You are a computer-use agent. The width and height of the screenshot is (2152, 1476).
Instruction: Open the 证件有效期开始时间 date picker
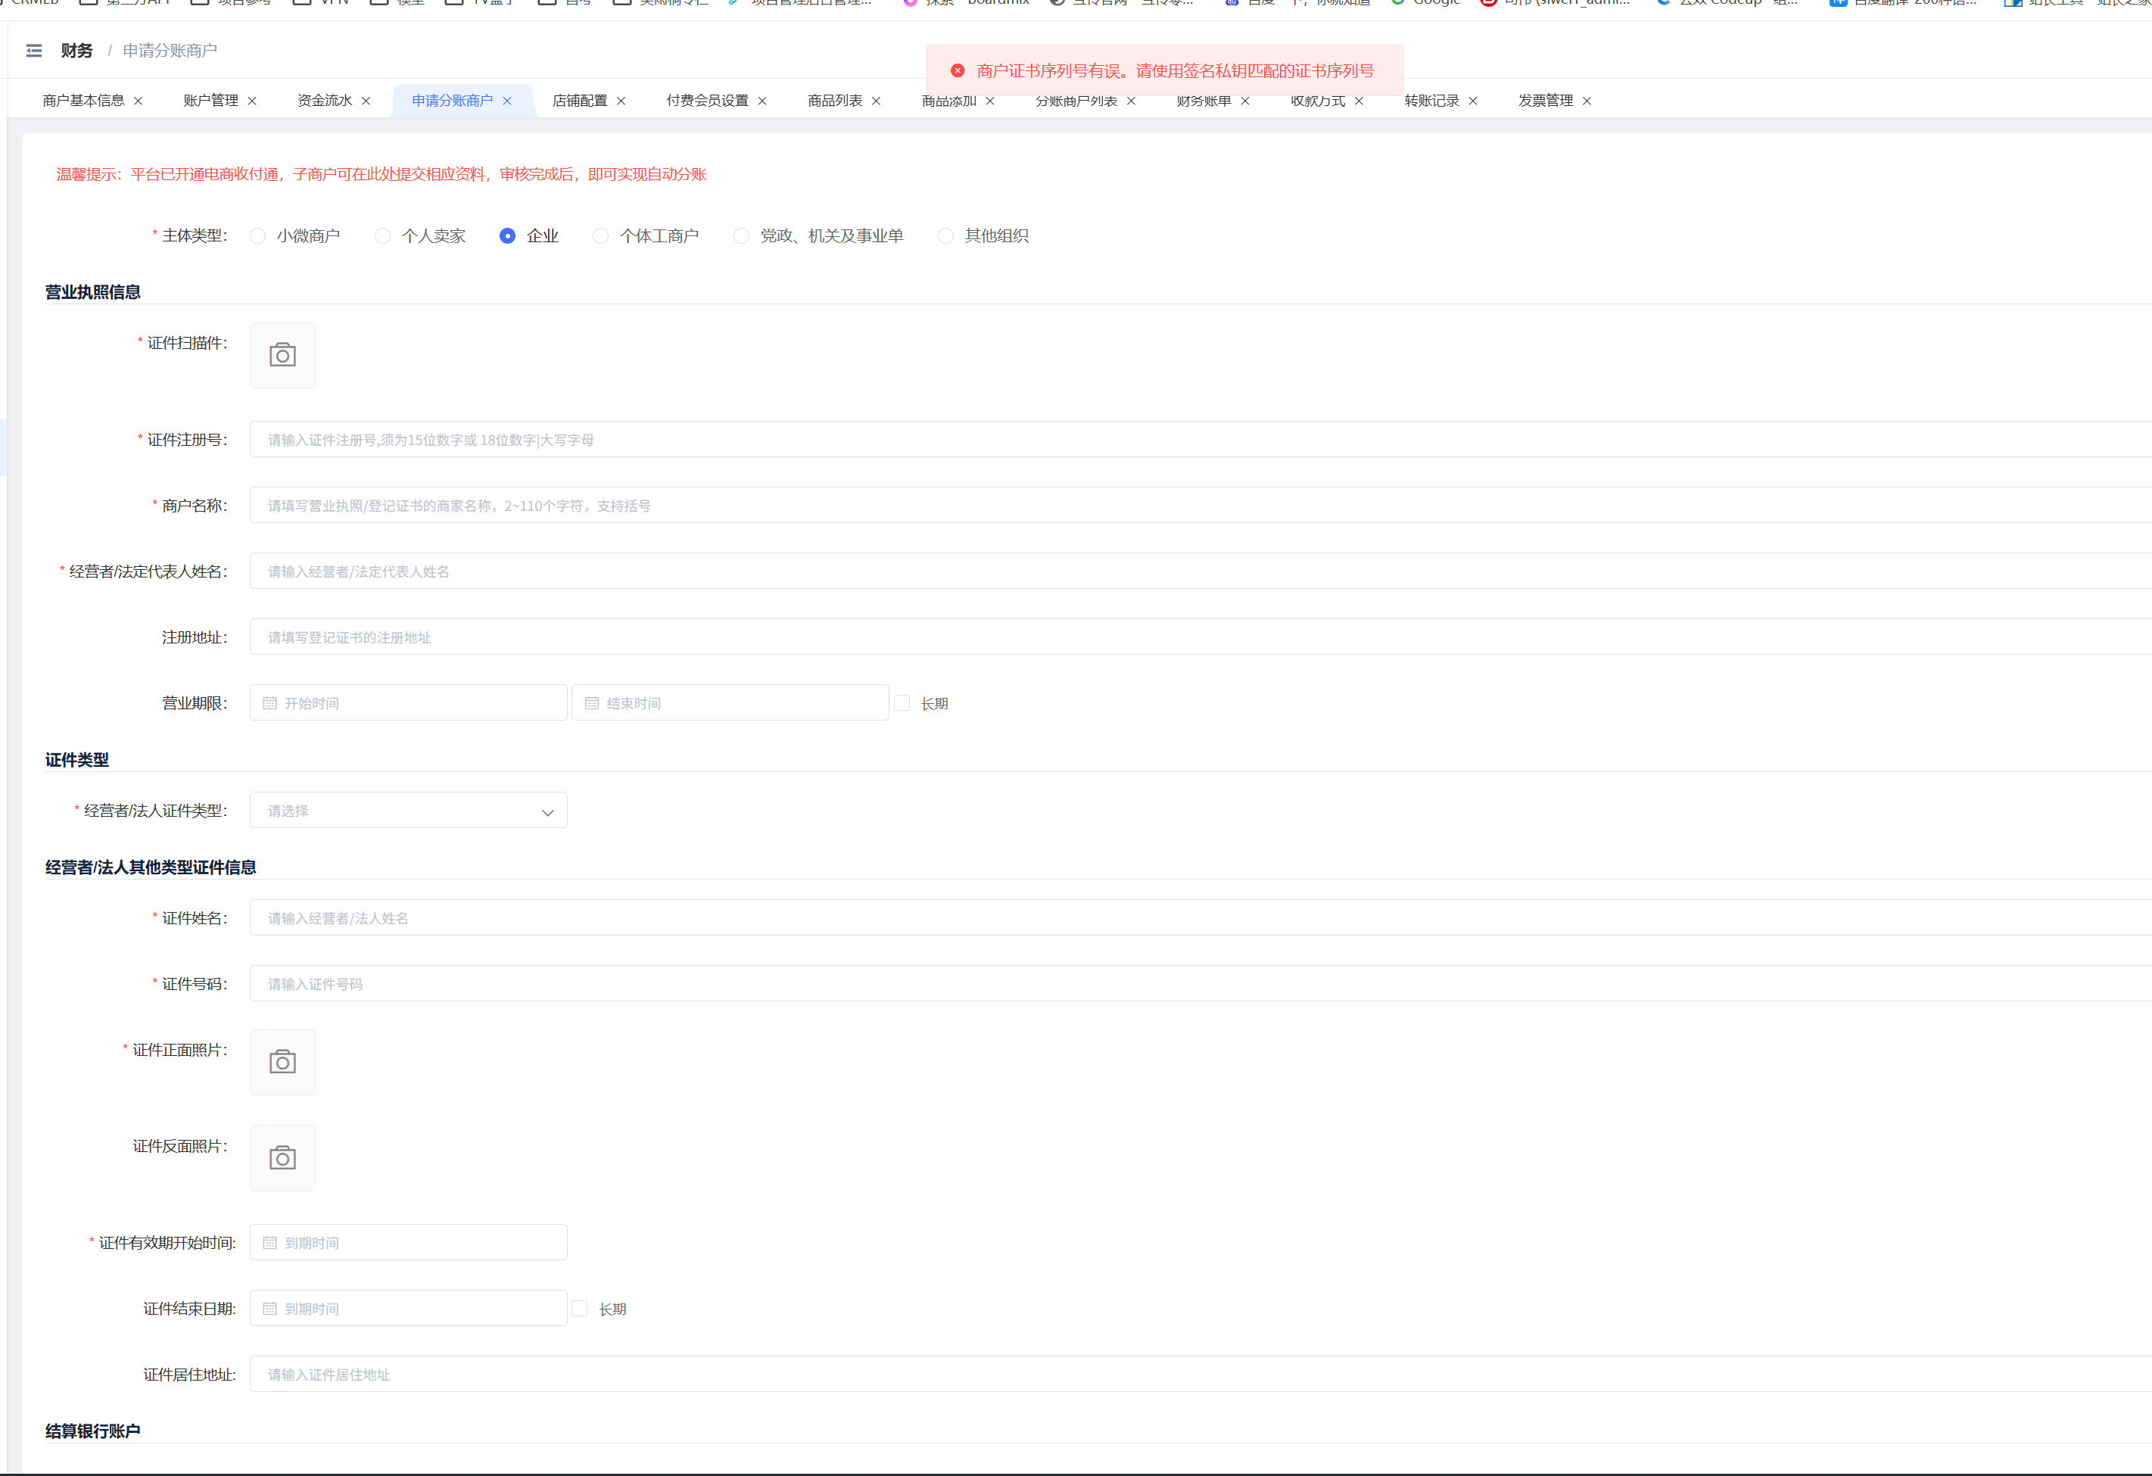coord(408,1243)
